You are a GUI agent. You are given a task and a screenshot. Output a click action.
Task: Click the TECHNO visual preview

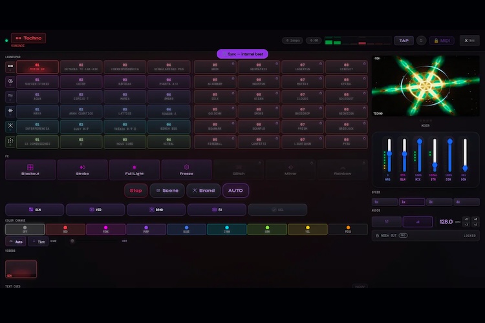(426, 86)
